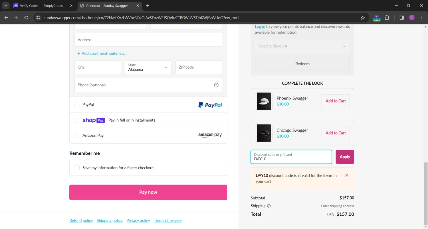This screenshot has height=229, width=428.
Task: Open the Shipping policy link
Action: pos(110,220)
